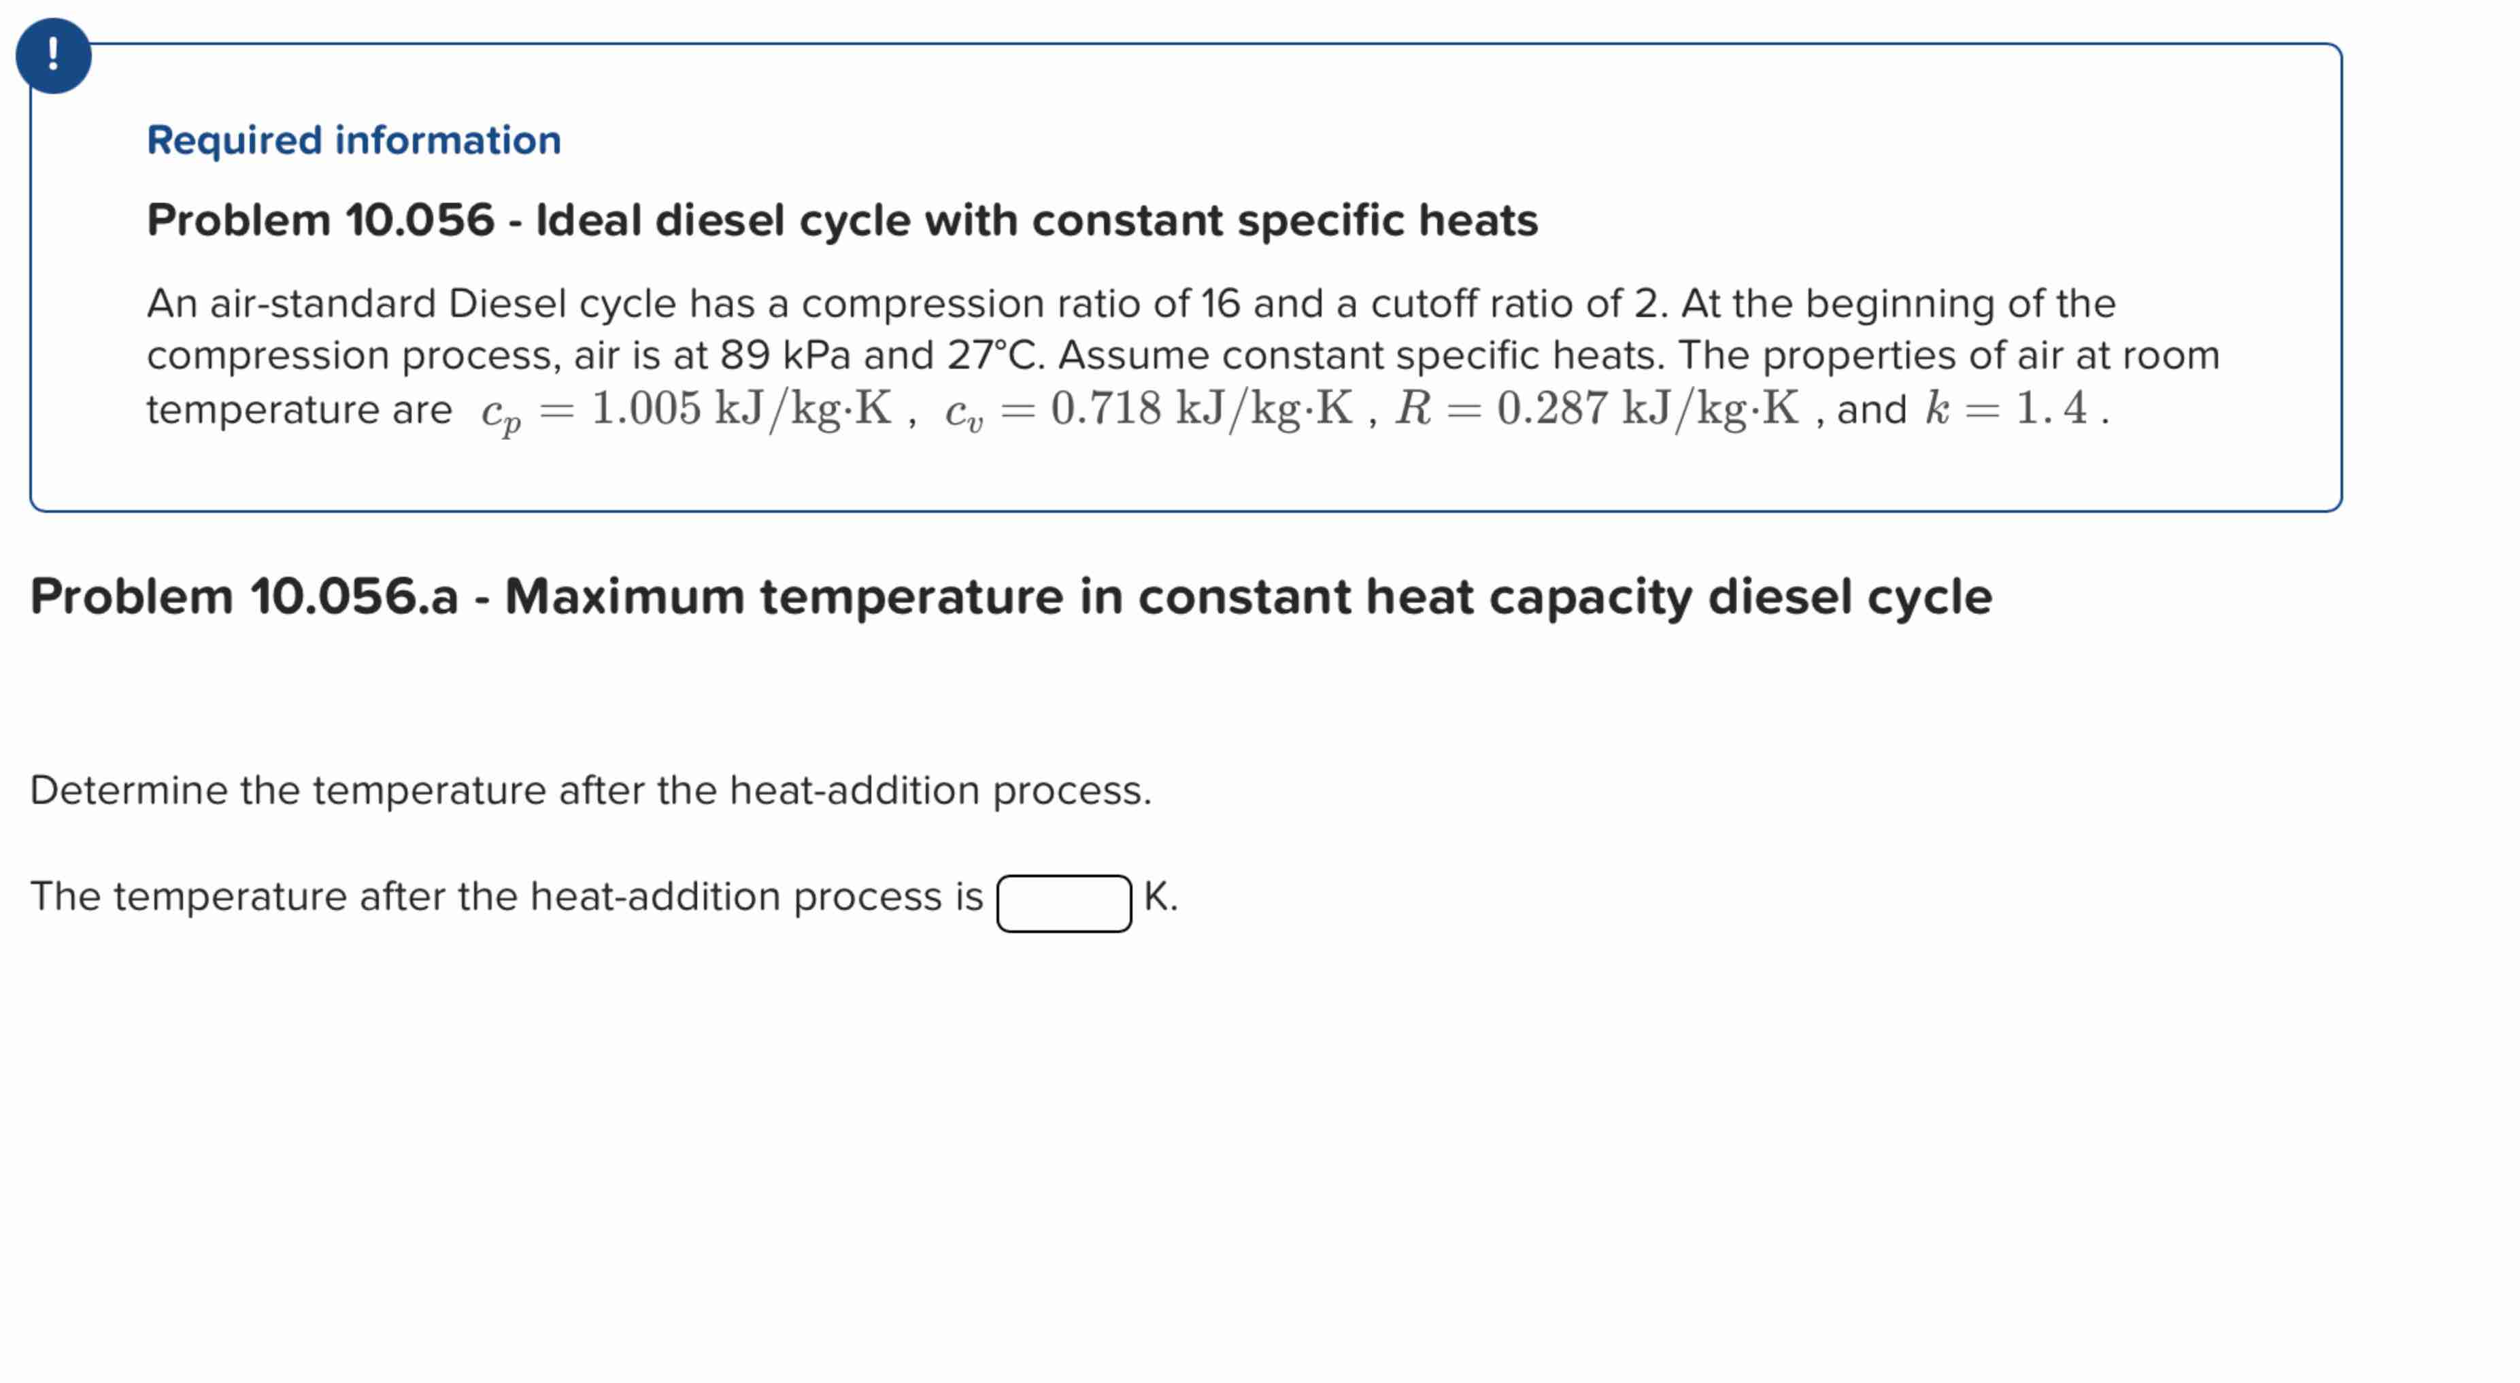The width and height of the screenshot is (2520, 1383).
Task: Click the Required information blue label
Action: click(354, 139)
